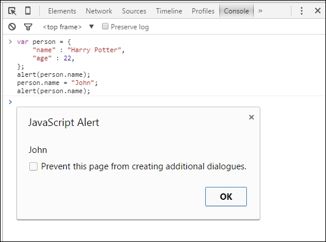This screenshot has width=326, height=242.
Task: Focus the console input prompt line
Action: tap(164, 102)
